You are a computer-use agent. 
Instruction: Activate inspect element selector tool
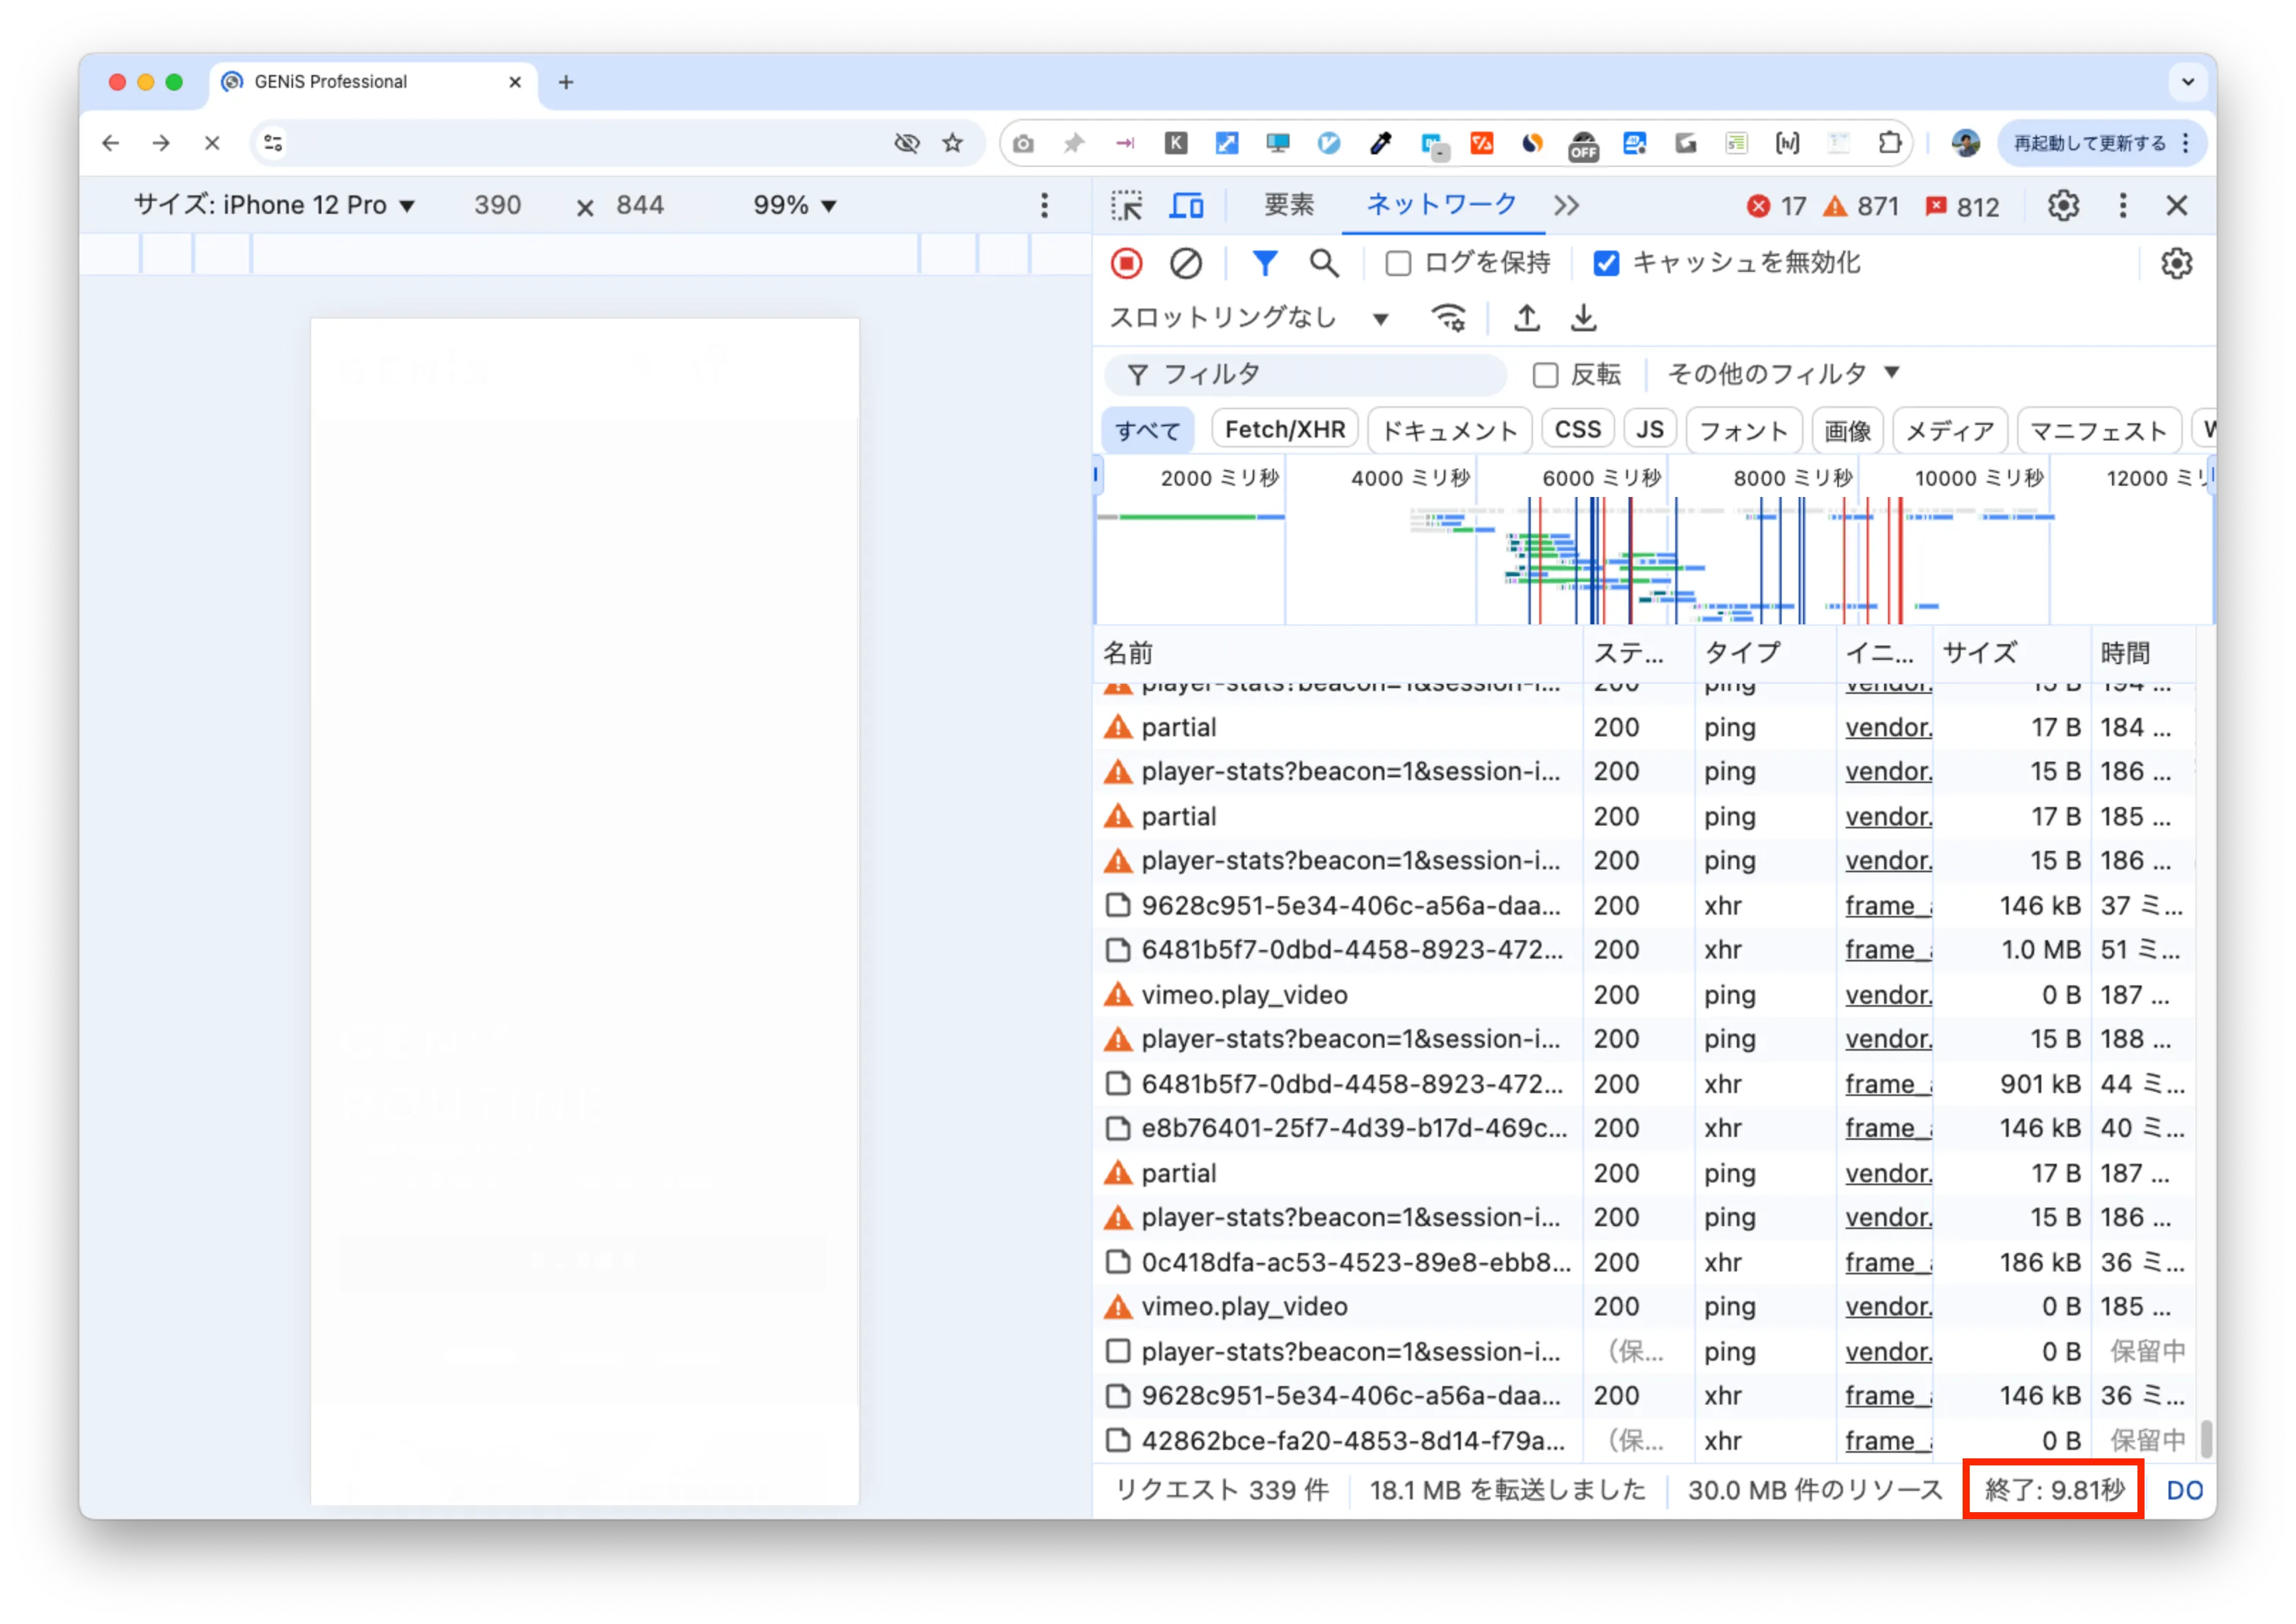point(1126,206)
